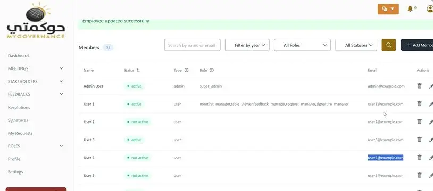This screenshot has width=433, height=191.
Task: Focus the Search by name or email field
Action: tap(192, 45)
